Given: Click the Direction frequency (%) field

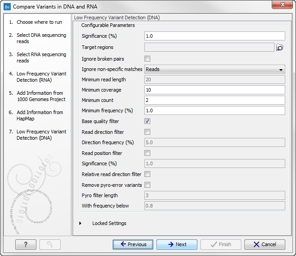Looking at the screenshot, I should coord(215,142).
